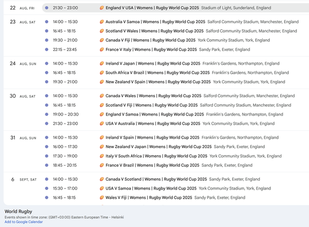Click rugby ball icon beside England V Samoa
This screenshot has width=309, height=227.
click(102, 114)
